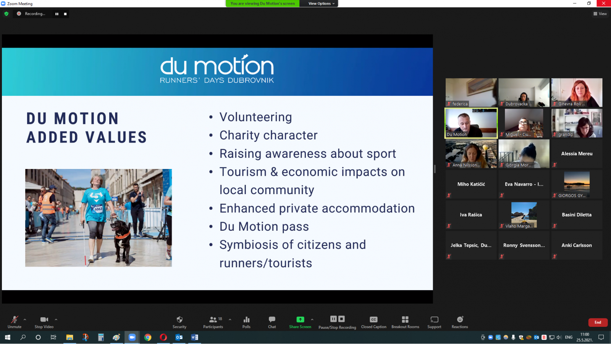This screenshot has width=611, height=344.
Task: Select Ronny Svensson's tile
Action: (524, 245)
